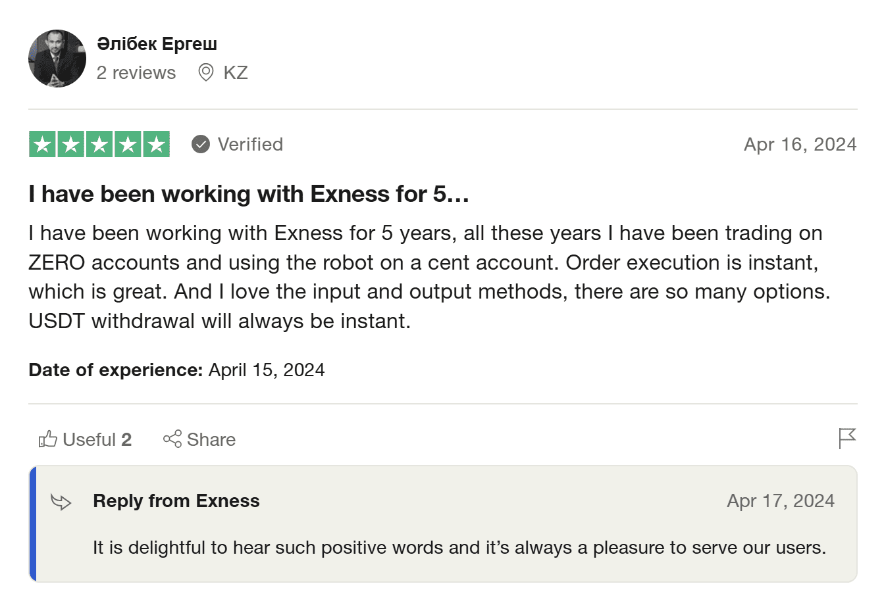Click the location pin icon

point(206,72)
